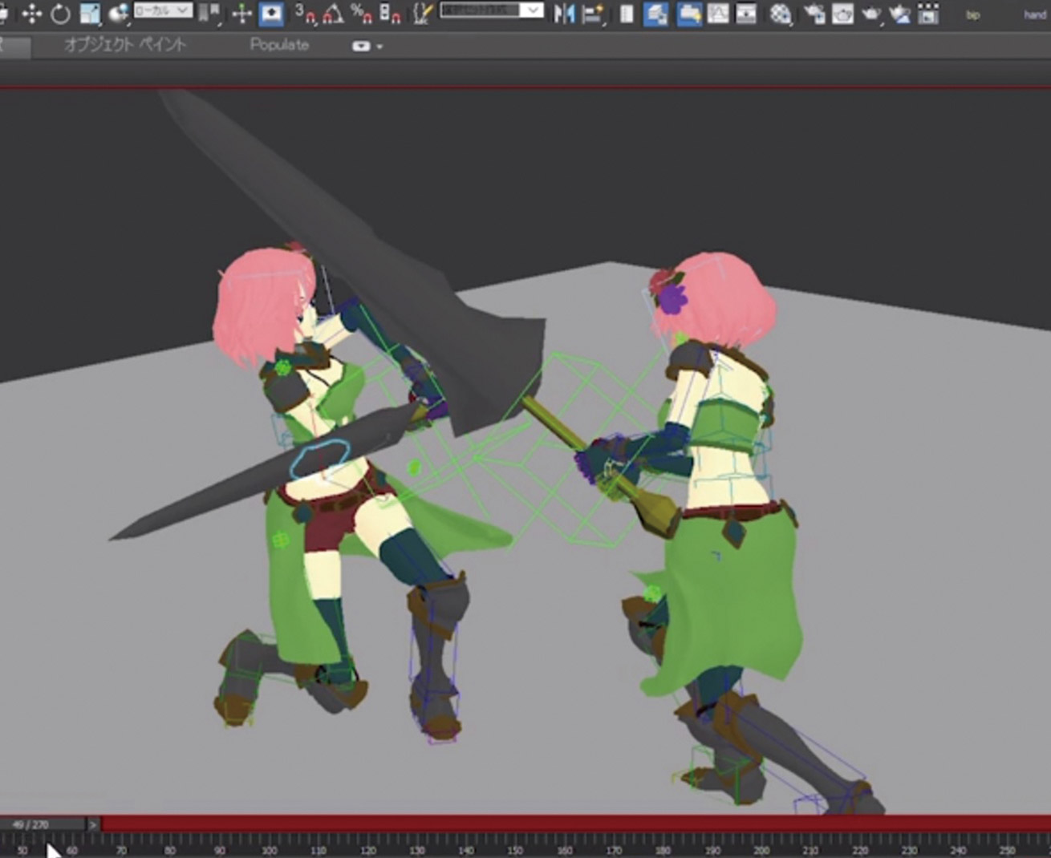Image resolution: width=1051 pixels, height=858 pixels.
Task: Click frame 100 on the timeline
Action: coord(269,849)
